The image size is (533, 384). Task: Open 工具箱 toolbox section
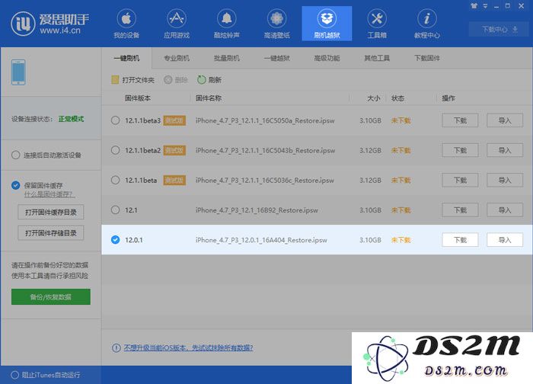(x=377, y=24)
